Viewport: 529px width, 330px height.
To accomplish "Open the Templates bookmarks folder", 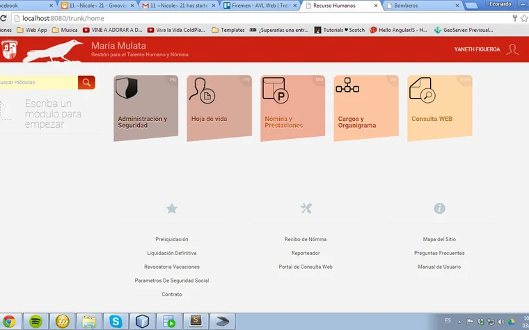I will tap(228, 30).
